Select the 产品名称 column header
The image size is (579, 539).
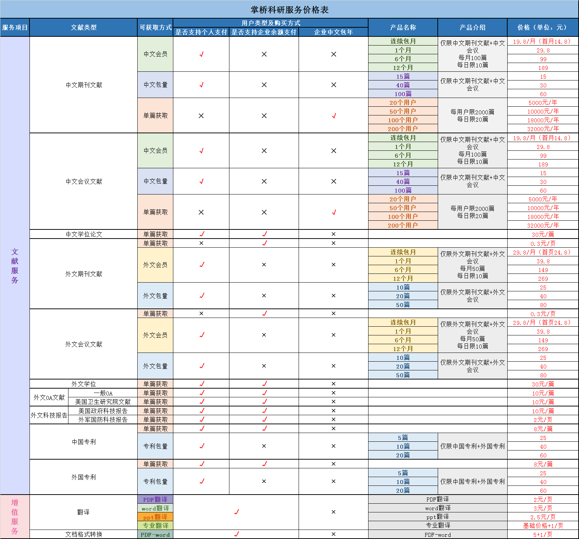[x=403, y=27]
